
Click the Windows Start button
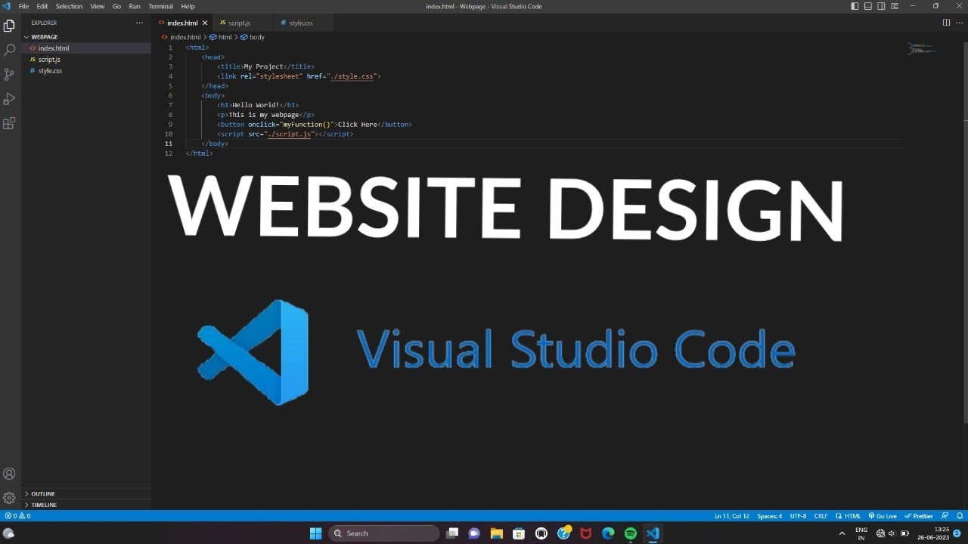(315, 533)
